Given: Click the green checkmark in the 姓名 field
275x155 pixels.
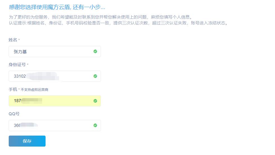Looking at the screenshot, I should (95, 51).
